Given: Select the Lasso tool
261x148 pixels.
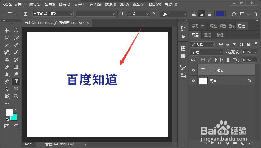Looking at the screenshot, I should point(7,38).
